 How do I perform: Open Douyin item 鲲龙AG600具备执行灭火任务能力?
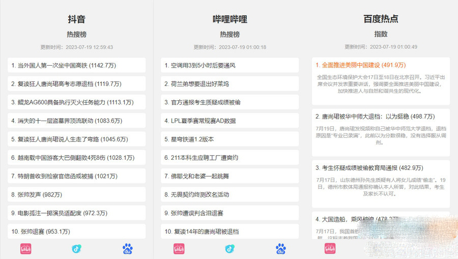click(76, 102)
